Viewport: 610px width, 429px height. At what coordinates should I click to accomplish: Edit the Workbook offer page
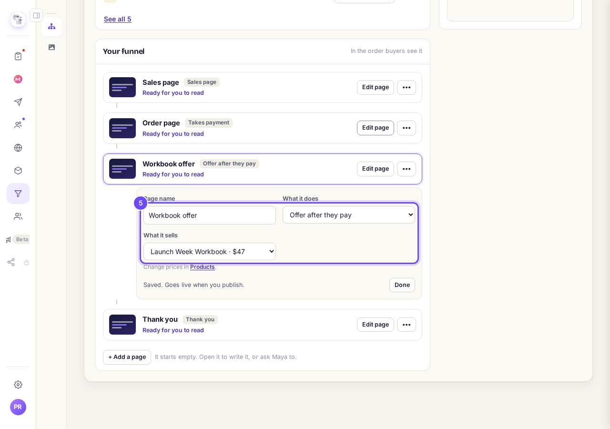[376, 169]
